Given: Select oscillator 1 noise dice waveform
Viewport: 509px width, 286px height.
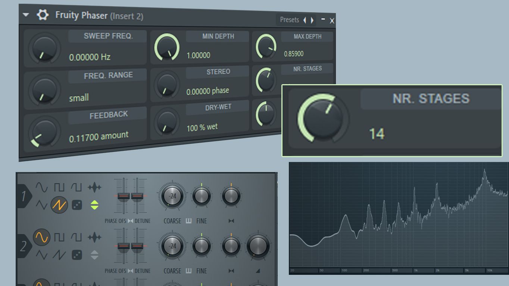Looking at the screenshot, I should (77, 204).
